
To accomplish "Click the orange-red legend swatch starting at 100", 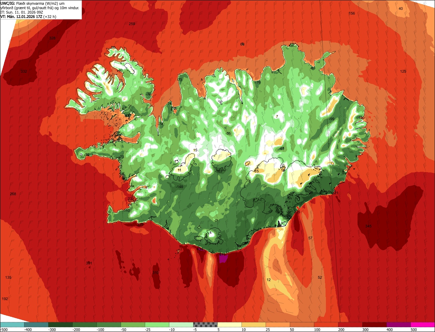I will tap(326, 325).
